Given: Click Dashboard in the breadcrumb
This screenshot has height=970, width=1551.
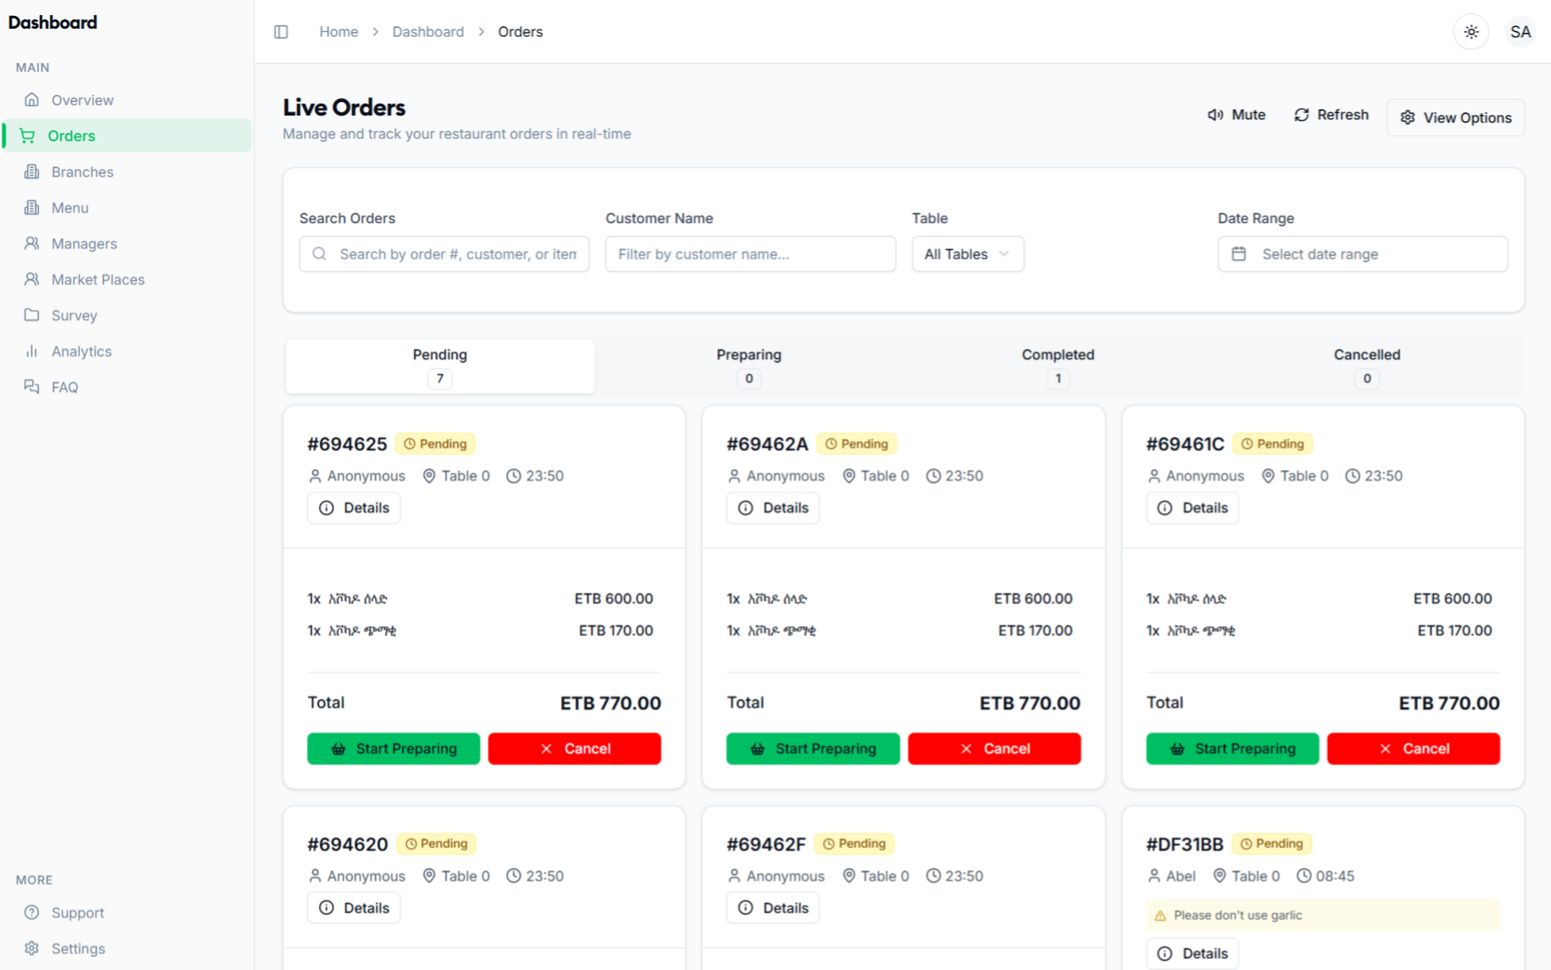Looking at the screenshot, I should 428,32.
